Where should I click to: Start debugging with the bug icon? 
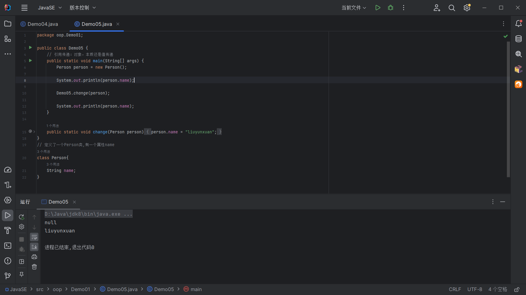pyautogui.click(x=391, y=8)
